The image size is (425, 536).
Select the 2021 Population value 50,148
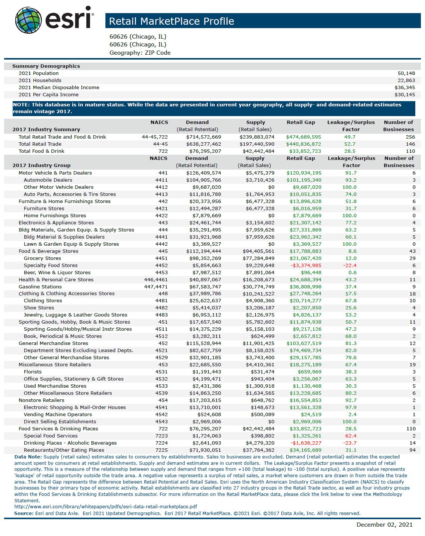[406, 73]
